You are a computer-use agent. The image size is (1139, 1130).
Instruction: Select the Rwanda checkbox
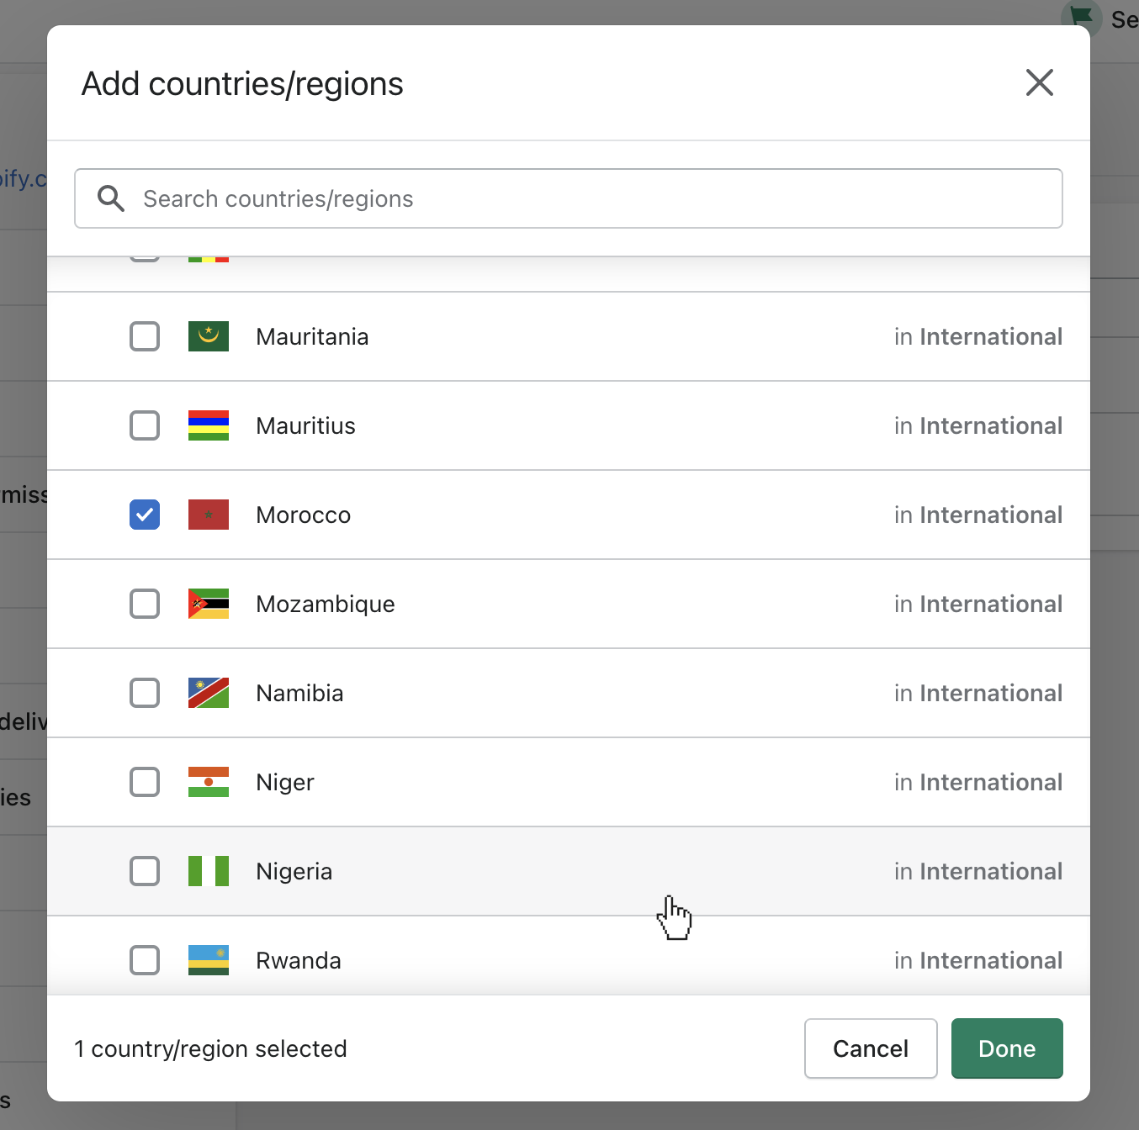click(144, 960)
